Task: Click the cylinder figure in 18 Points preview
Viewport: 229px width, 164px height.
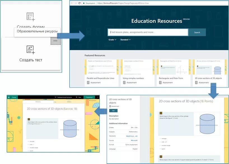Action: 207,124
